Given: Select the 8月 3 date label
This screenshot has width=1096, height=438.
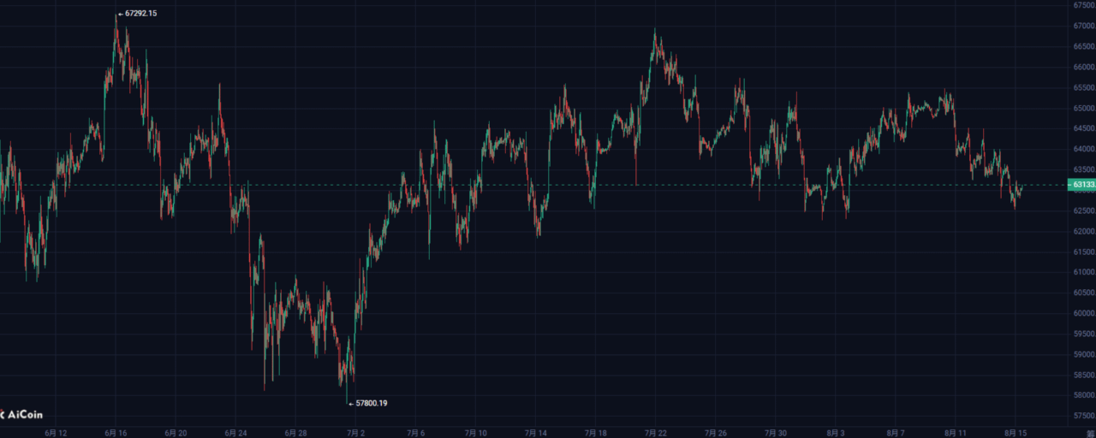Looking at the screenshot, I should [836, 432].
